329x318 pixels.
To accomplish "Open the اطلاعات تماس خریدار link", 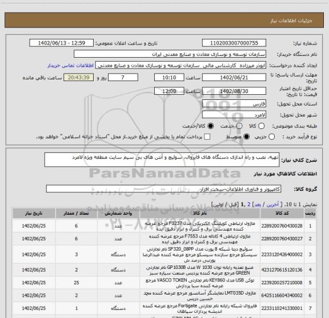I will [x=70, y=66].
